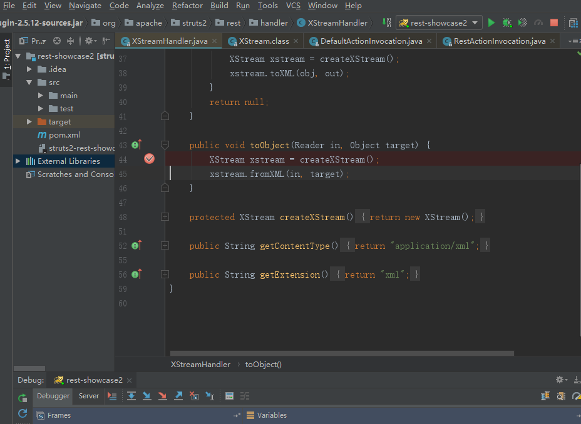Click the horizontal scrollbar under the editor

341,353
